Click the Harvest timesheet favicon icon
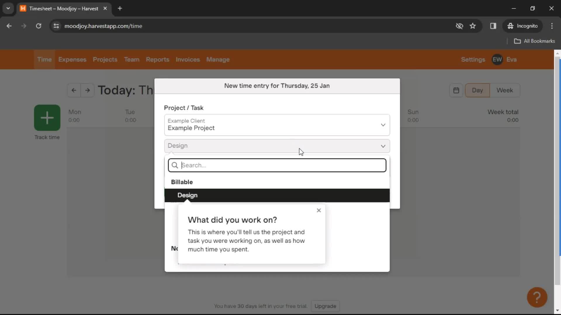The image size is (561, 315). tap(24, 8)
